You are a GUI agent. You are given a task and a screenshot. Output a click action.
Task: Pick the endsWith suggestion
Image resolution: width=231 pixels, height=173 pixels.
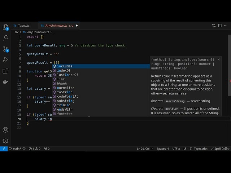101,110
